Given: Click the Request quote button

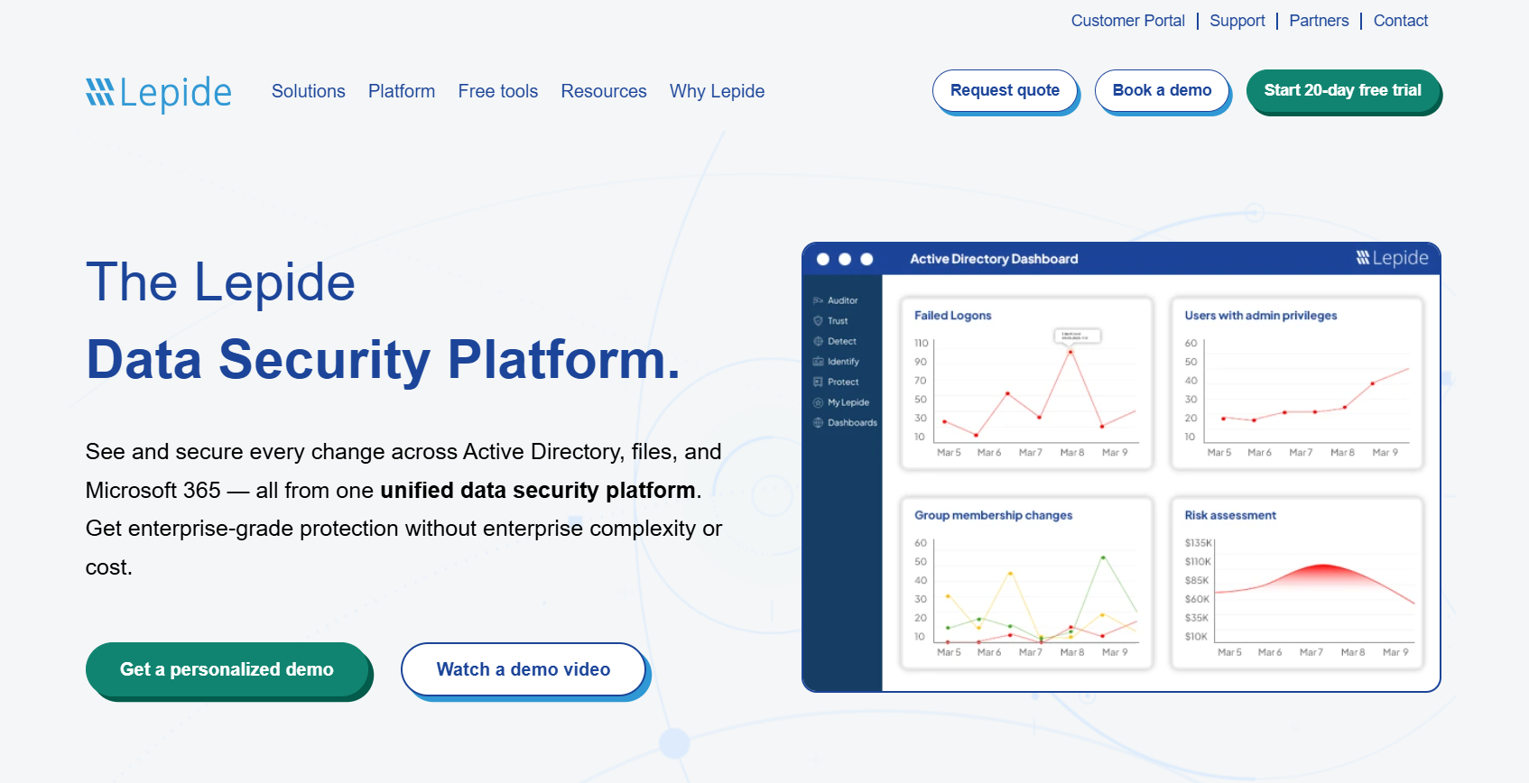Looking at the screenshot, I should (x=1005, y=91).
